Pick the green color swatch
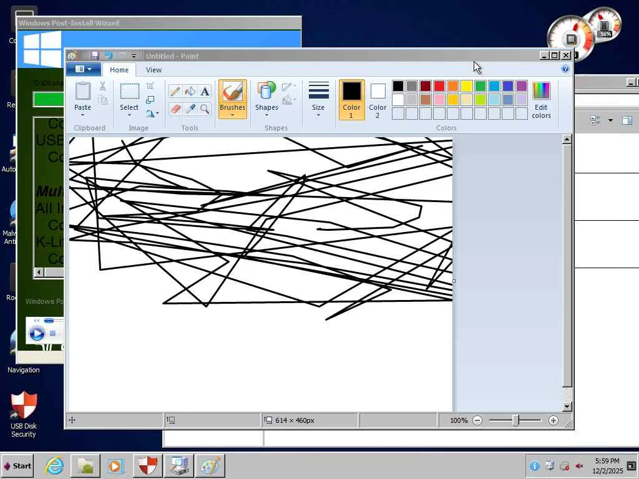The width and height of the screenshot is (639, 479). [x=480, y=86]
